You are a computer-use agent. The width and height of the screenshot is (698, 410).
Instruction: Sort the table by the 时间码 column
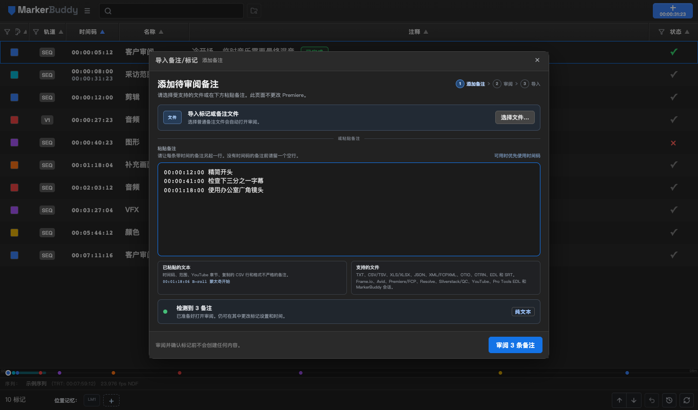[92, 32]
